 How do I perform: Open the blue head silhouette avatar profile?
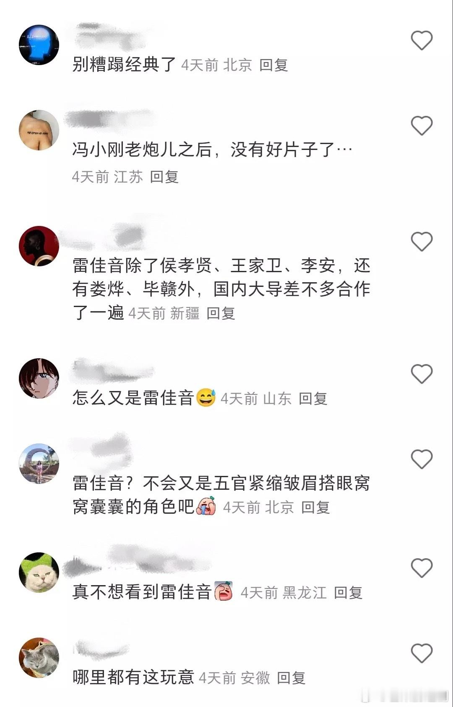click(39, 45)
